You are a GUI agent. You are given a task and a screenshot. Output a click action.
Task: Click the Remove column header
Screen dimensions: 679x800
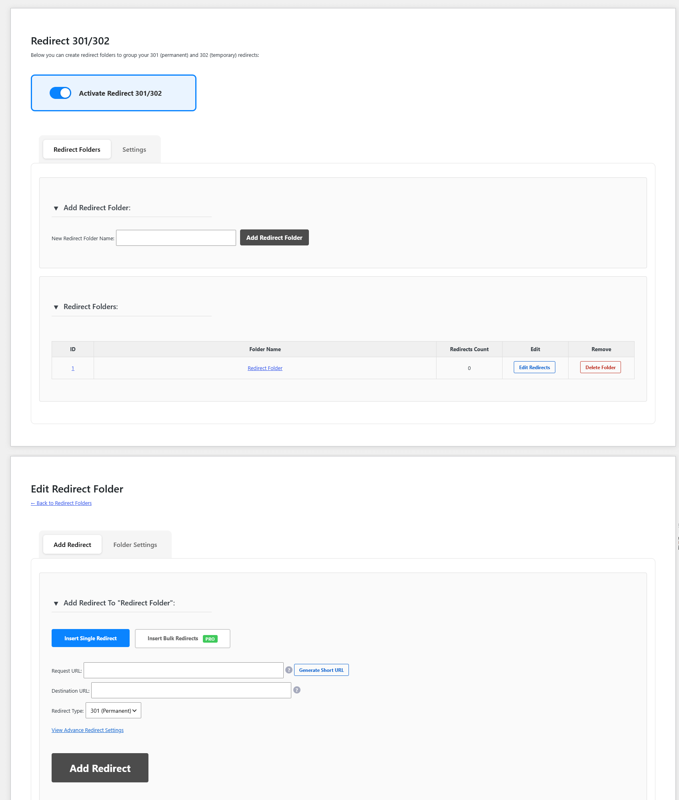[x=601, y=349]
